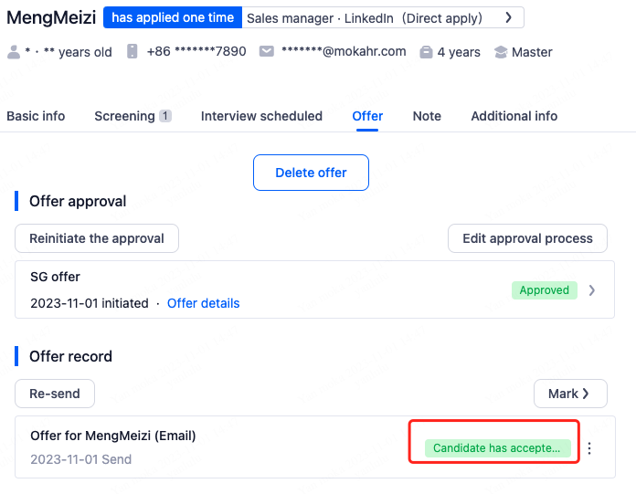Go to the Interview scheduled tab
Screen dimensions: 636x494
coord(261,116)
